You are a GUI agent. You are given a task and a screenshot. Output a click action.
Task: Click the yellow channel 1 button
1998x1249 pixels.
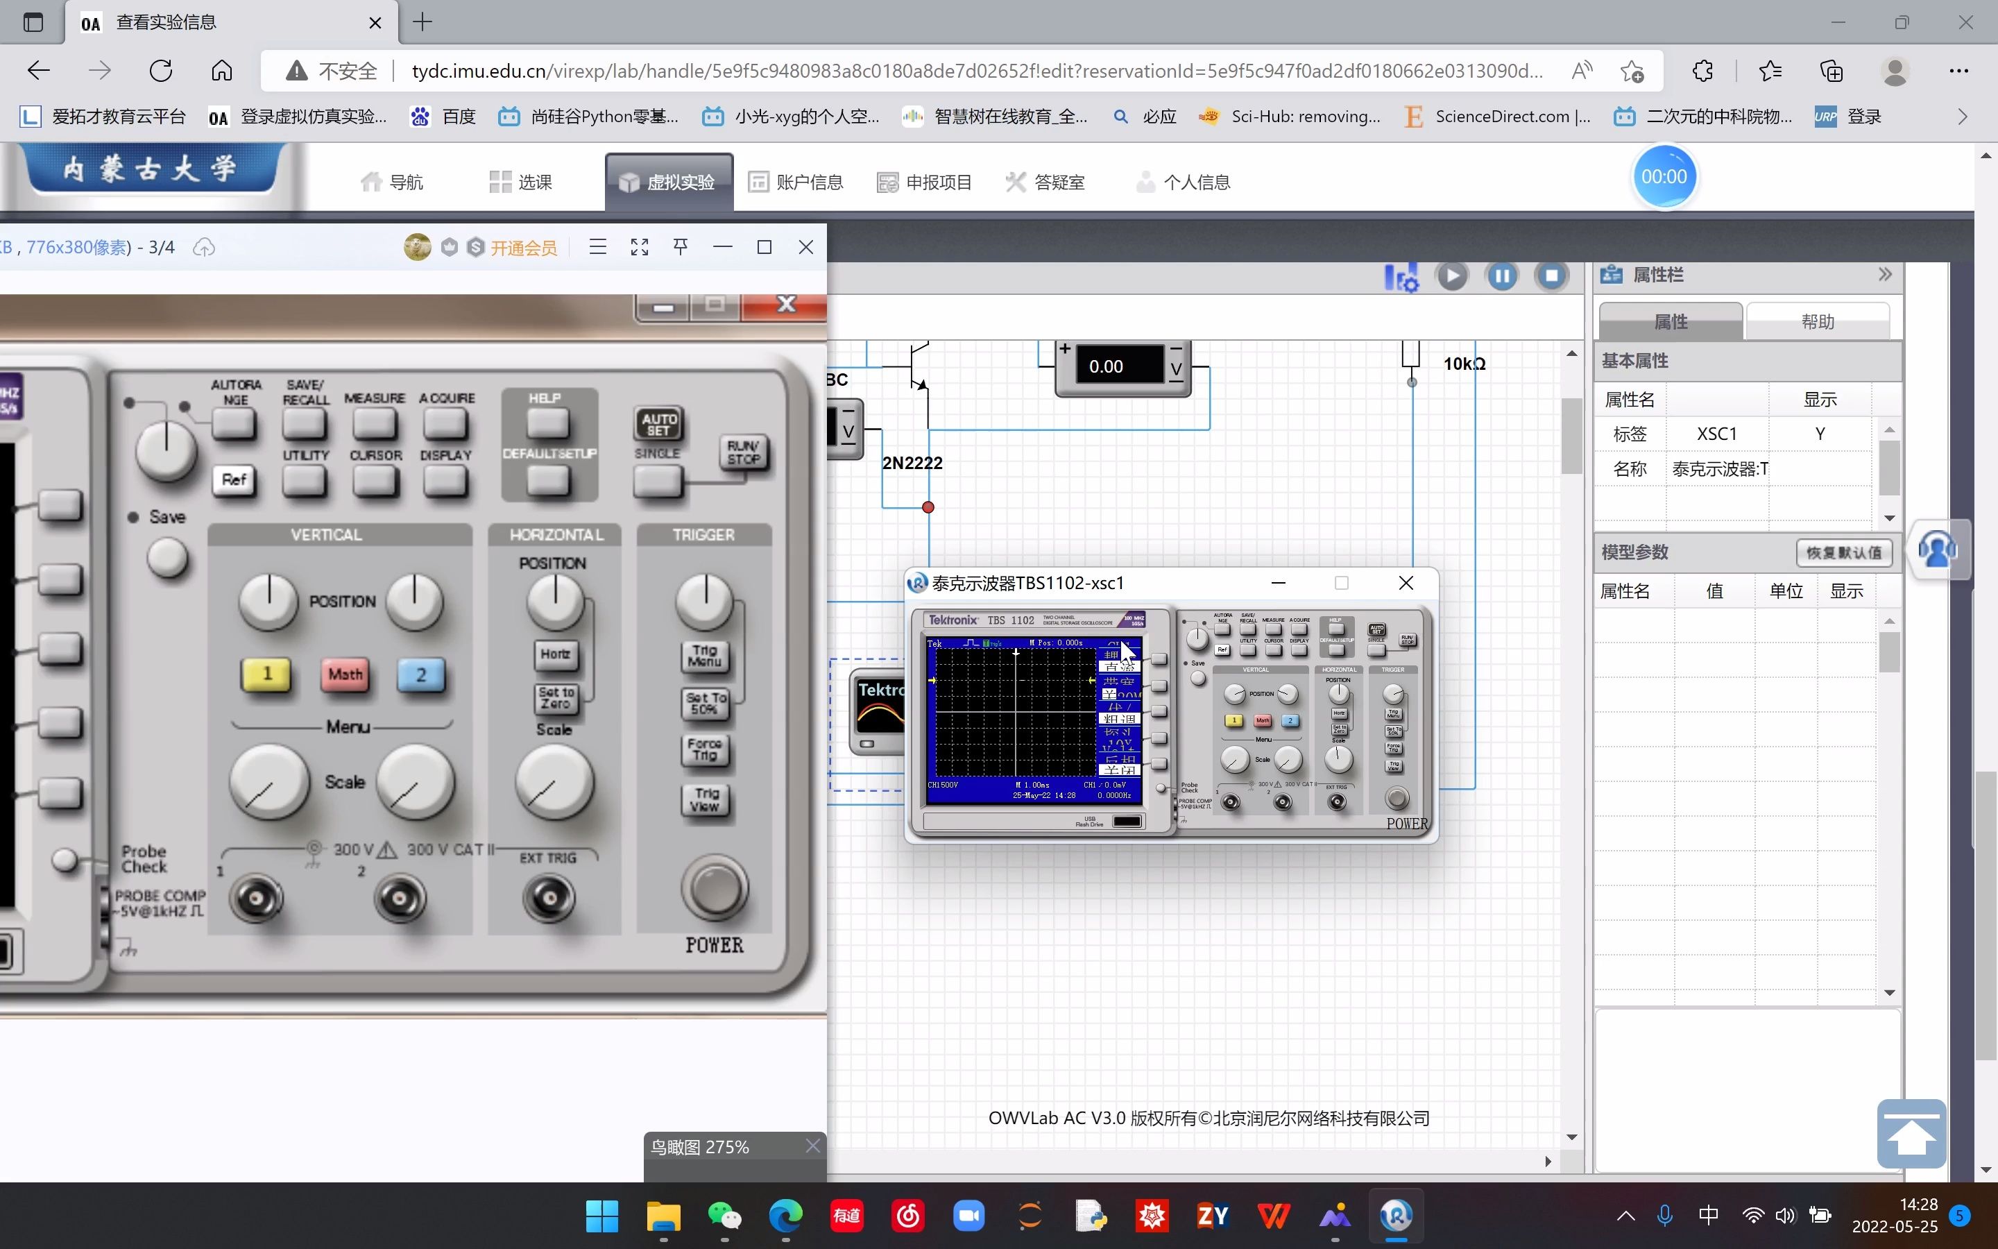click(266, 675)
